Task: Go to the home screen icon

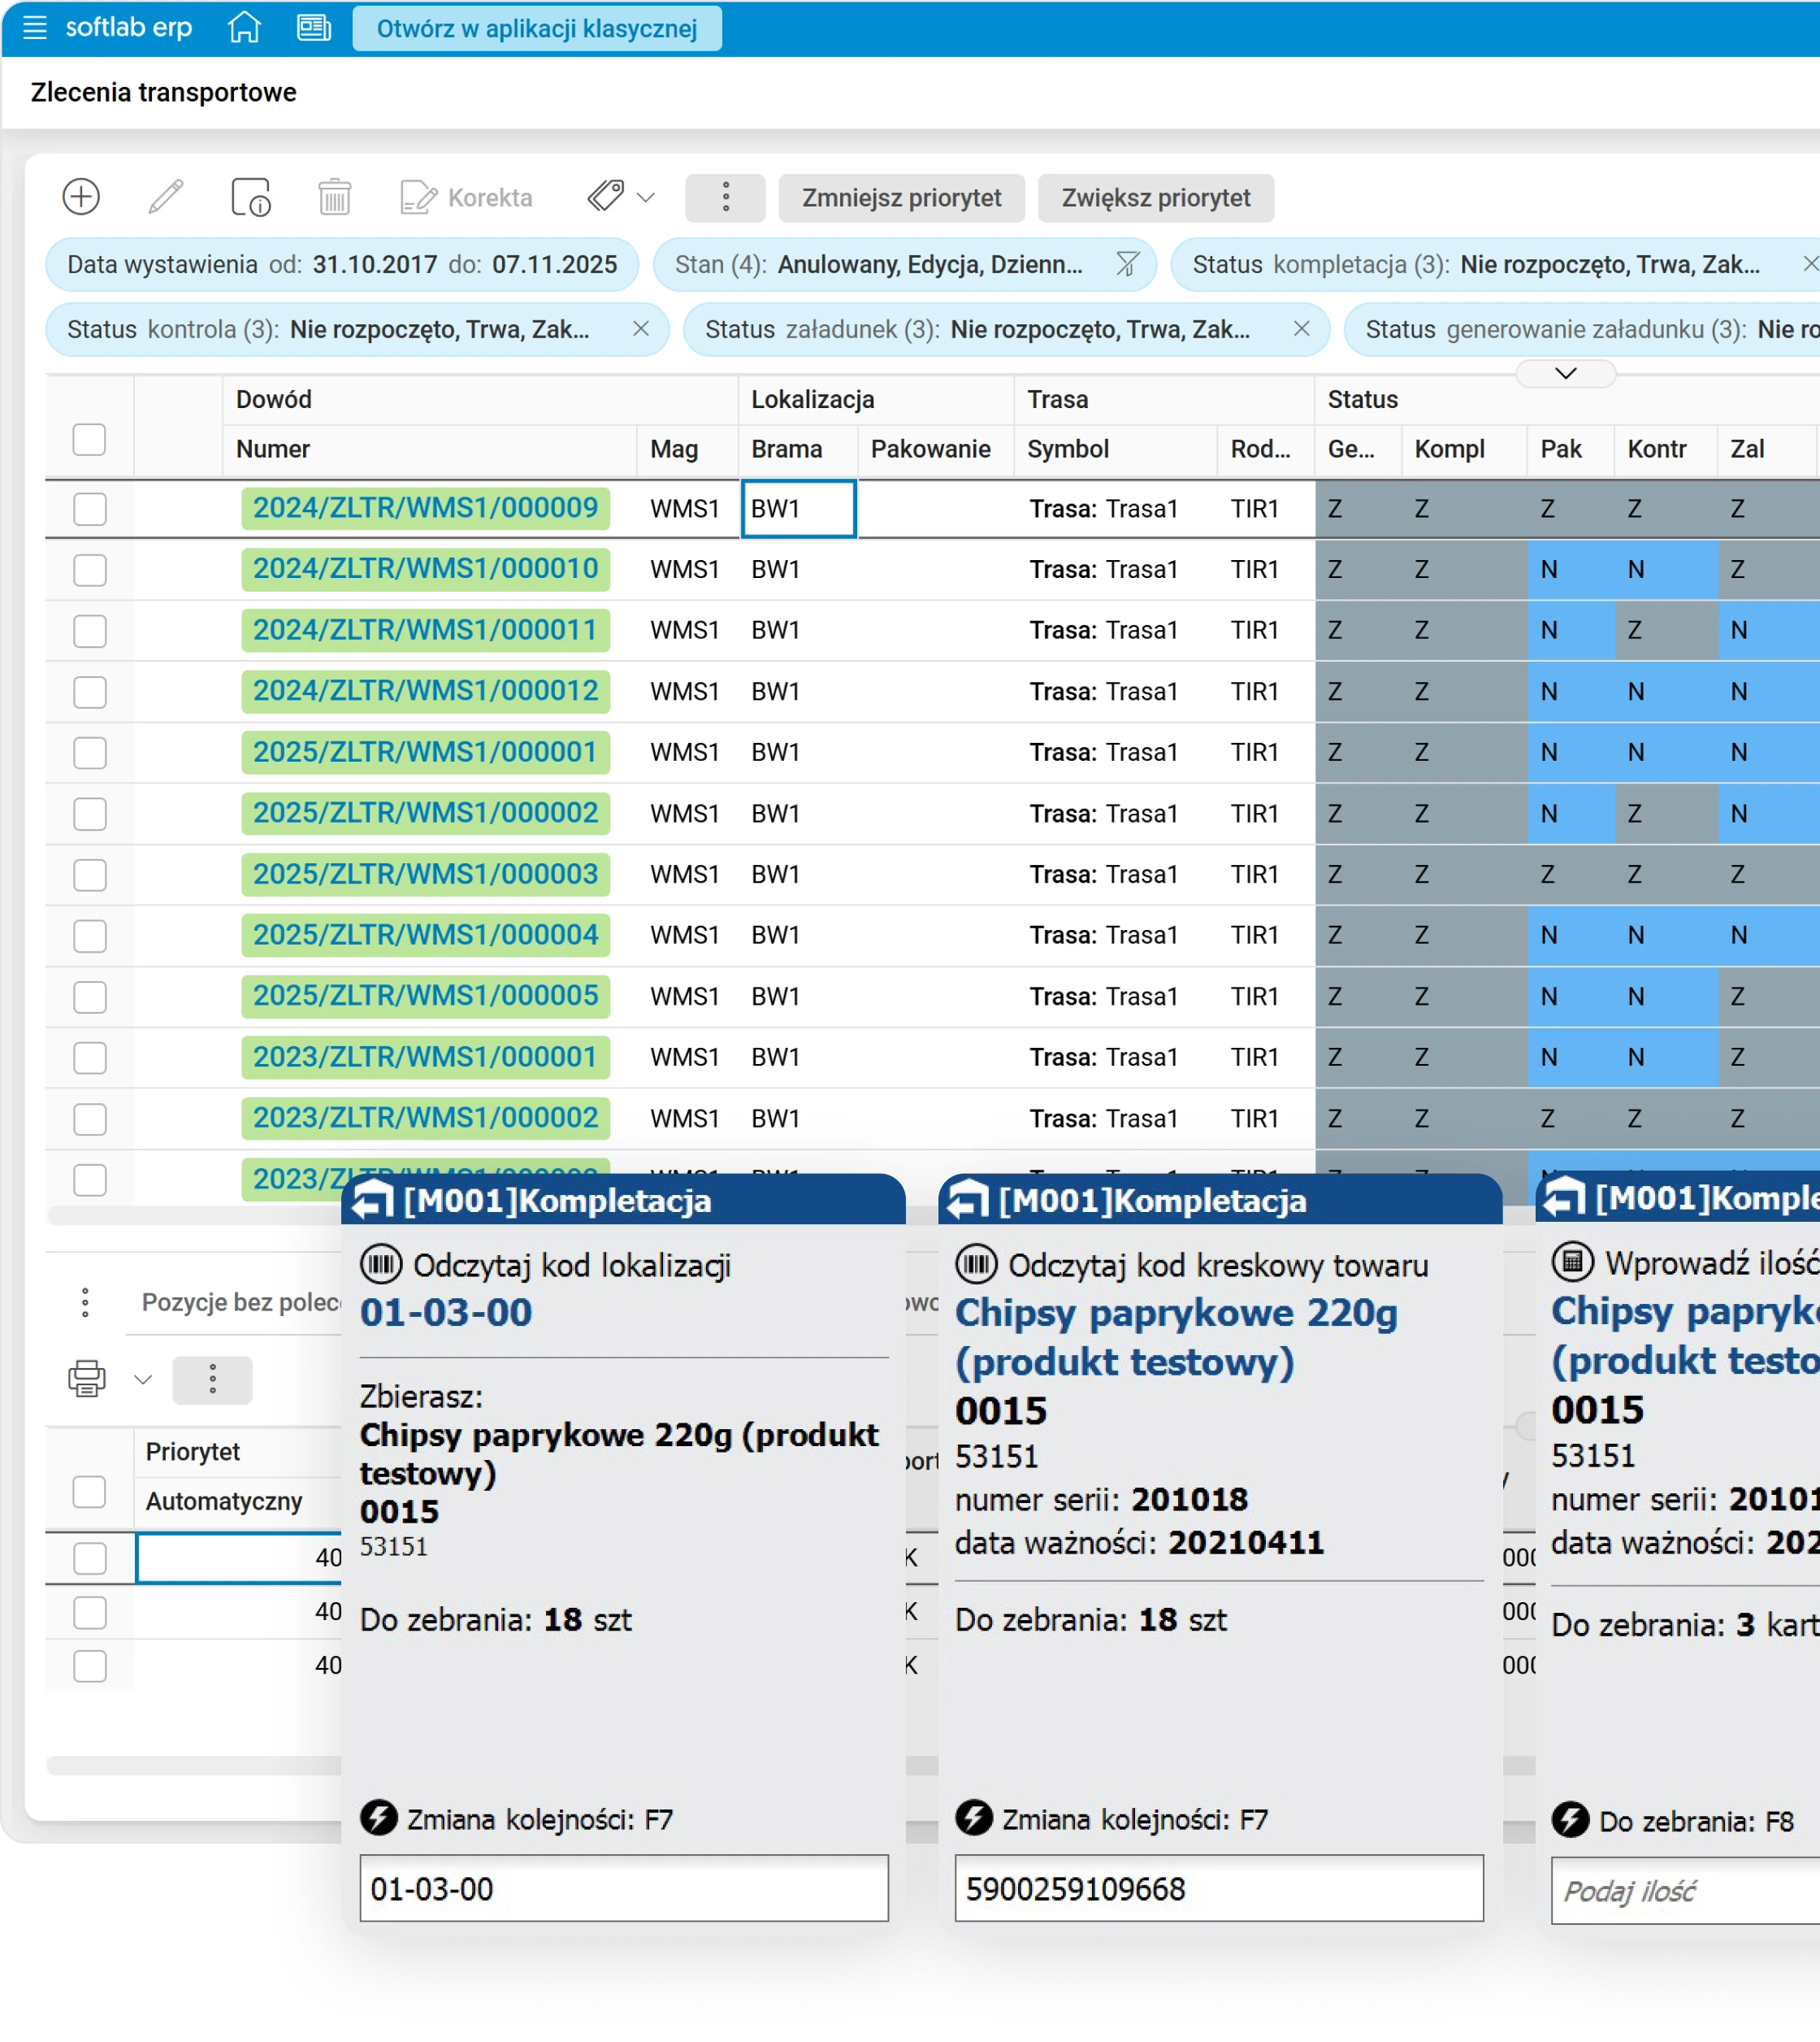Action: click(244, 28)
